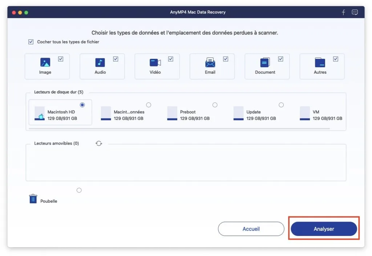The width and height of the screenshot is (372, 256).
Task: Select the Update drive radio button
Action: (x=281, y=105)
